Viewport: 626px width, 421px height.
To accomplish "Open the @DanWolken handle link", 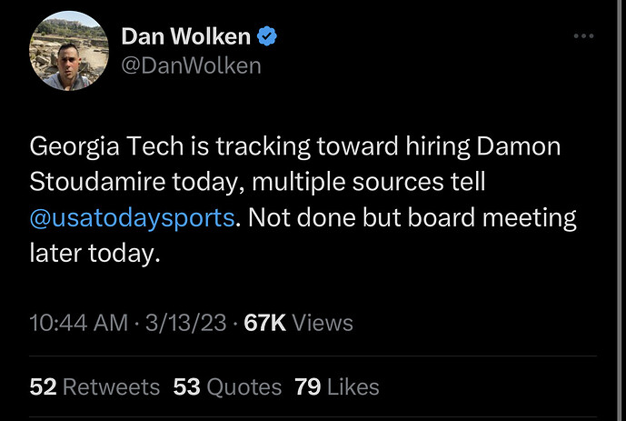I will pyautogui.click(x=191, y=65).
